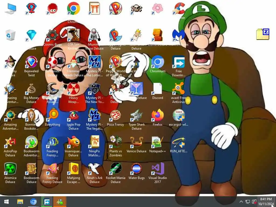This screenshot has height=207, width=276.
Task: Open the This PC desktop icon
Action: [11, 8]
